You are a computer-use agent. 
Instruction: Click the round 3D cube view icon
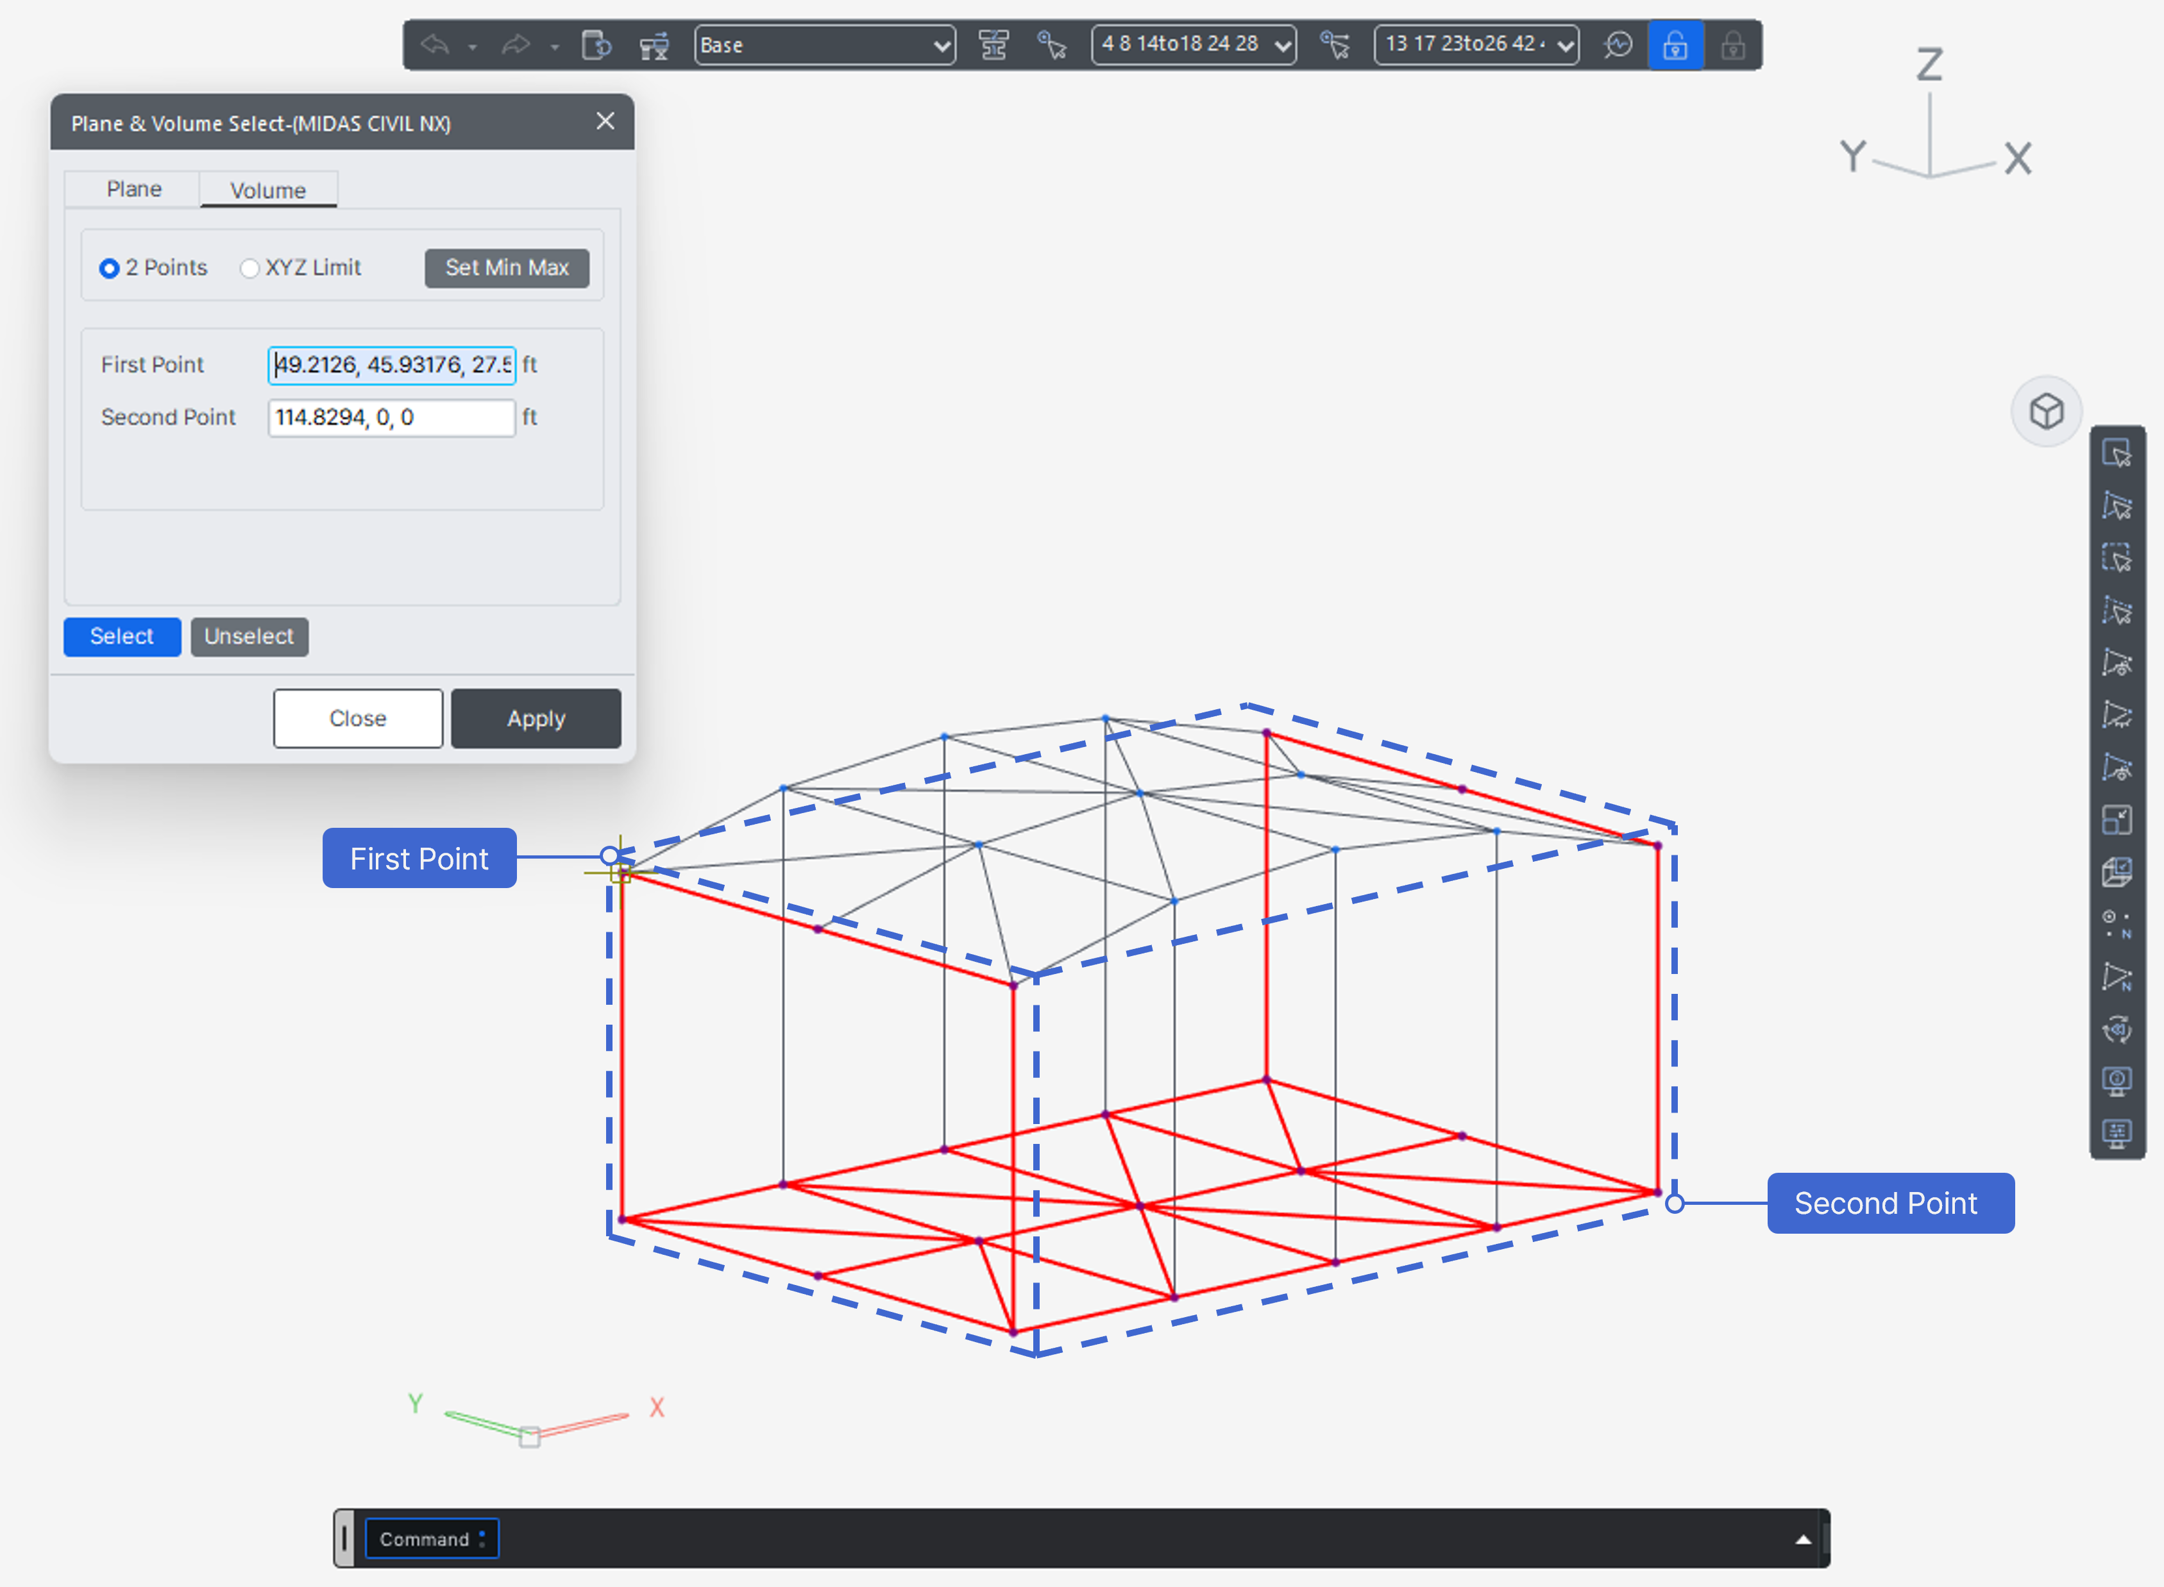tap(2046, 411)
